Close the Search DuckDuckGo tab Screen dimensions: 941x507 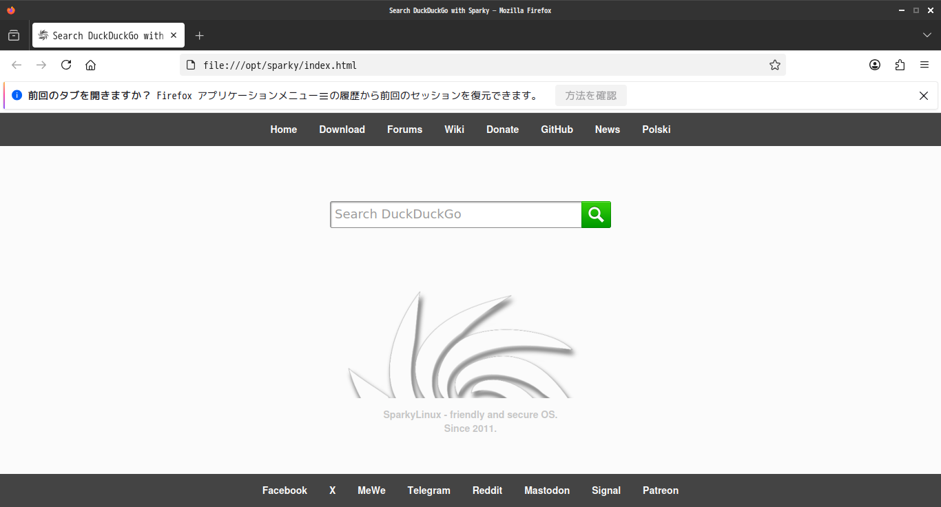[x=174, y=35]
